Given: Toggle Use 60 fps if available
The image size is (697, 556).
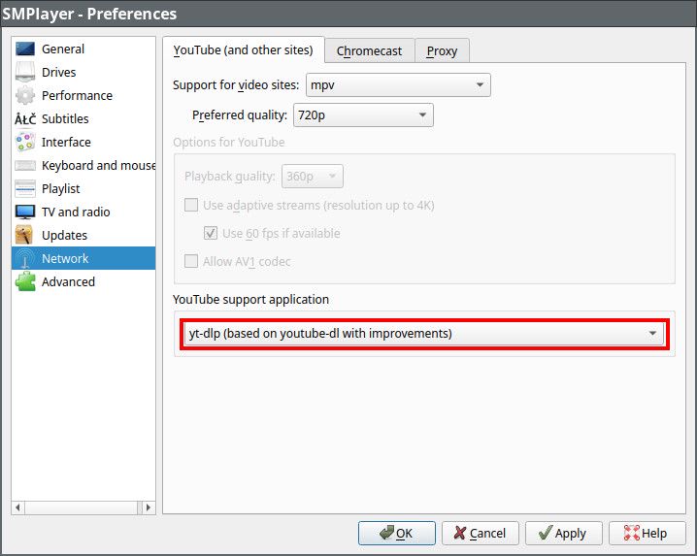Looking at the screenshot, I should point(211,234).
